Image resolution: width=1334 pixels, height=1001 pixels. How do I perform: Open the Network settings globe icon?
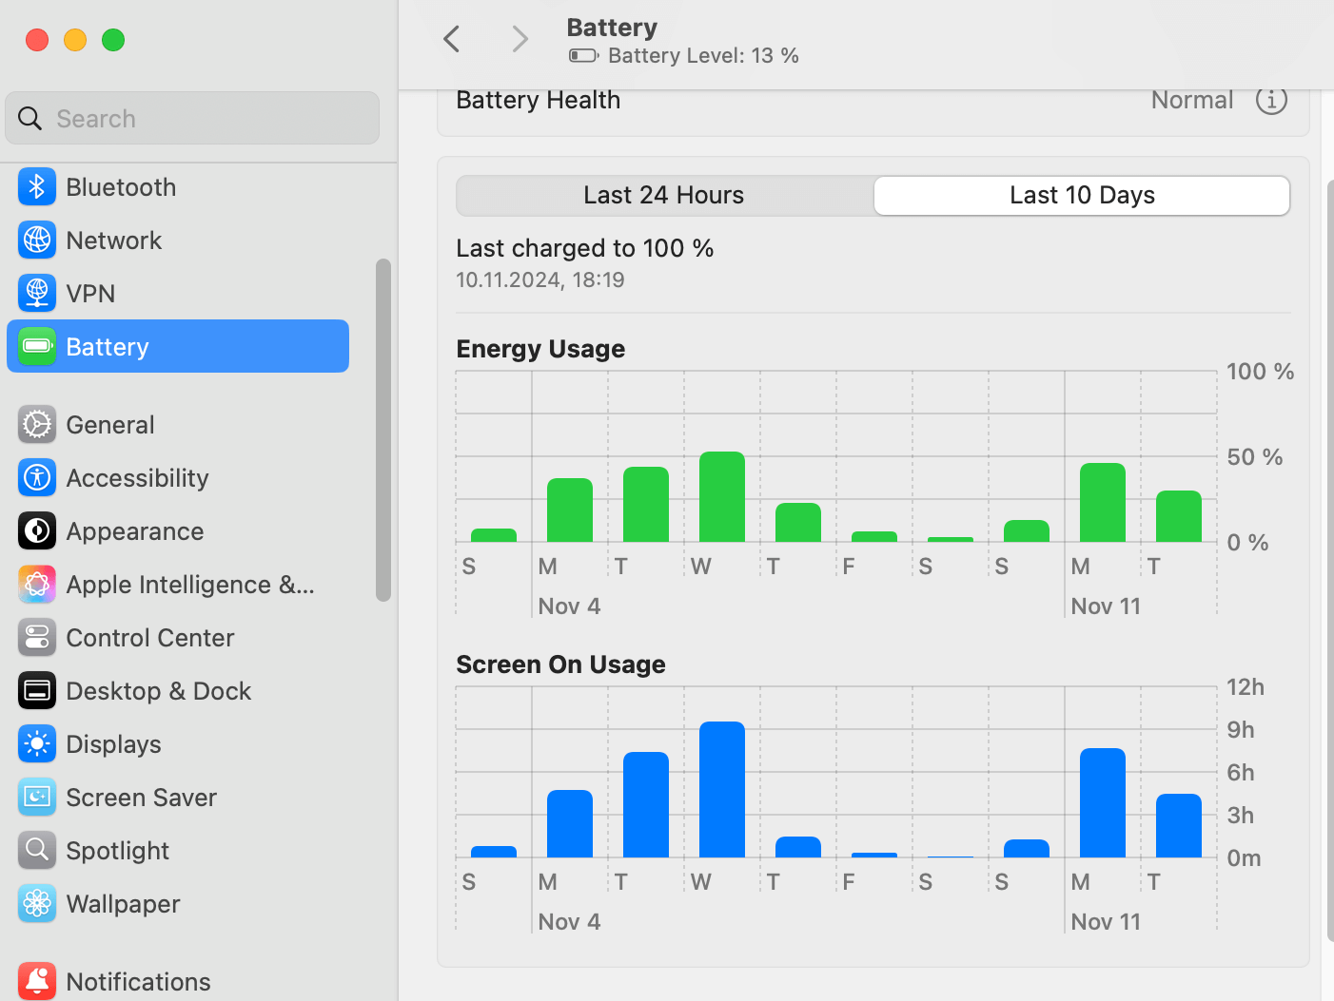pos(37,241)
